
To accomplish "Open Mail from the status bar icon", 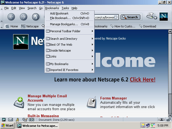I will 10,120.
